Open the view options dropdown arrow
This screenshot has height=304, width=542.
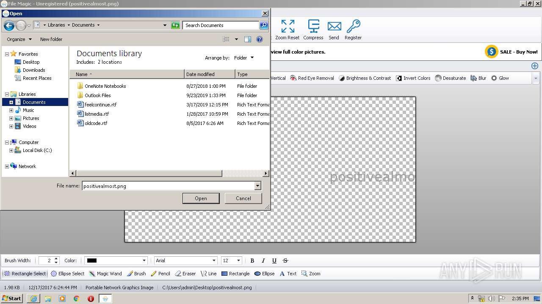tap(236, 39)
